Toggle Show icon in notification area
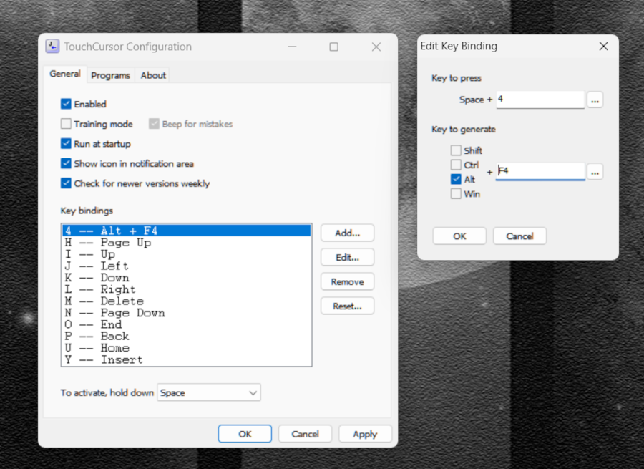644x469 pixels. coord(66,163)
